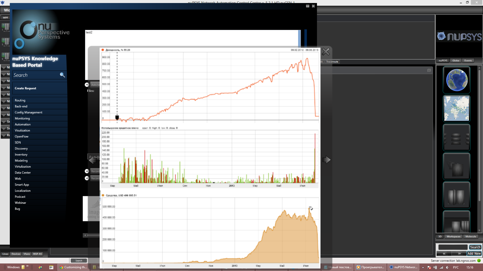Switch to the Globe tab
483x271 pixels.
[x=456, y=61]
